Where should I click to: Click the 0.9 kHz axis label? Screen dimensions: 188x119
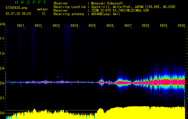coord(2,68)
